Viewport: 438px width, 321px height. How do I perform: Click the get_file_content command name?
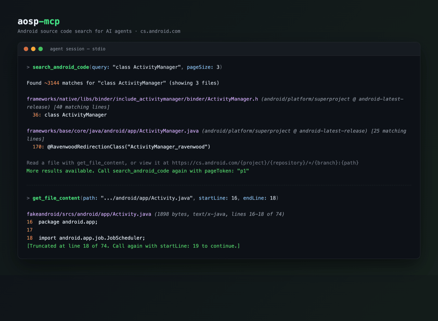[x=56, y=198]
